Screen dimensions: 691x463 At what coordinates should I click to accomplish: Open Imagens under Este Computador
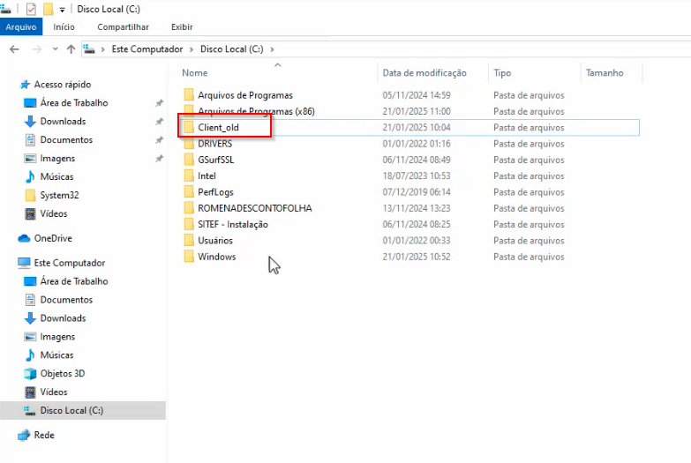click(x=57, y=337)
